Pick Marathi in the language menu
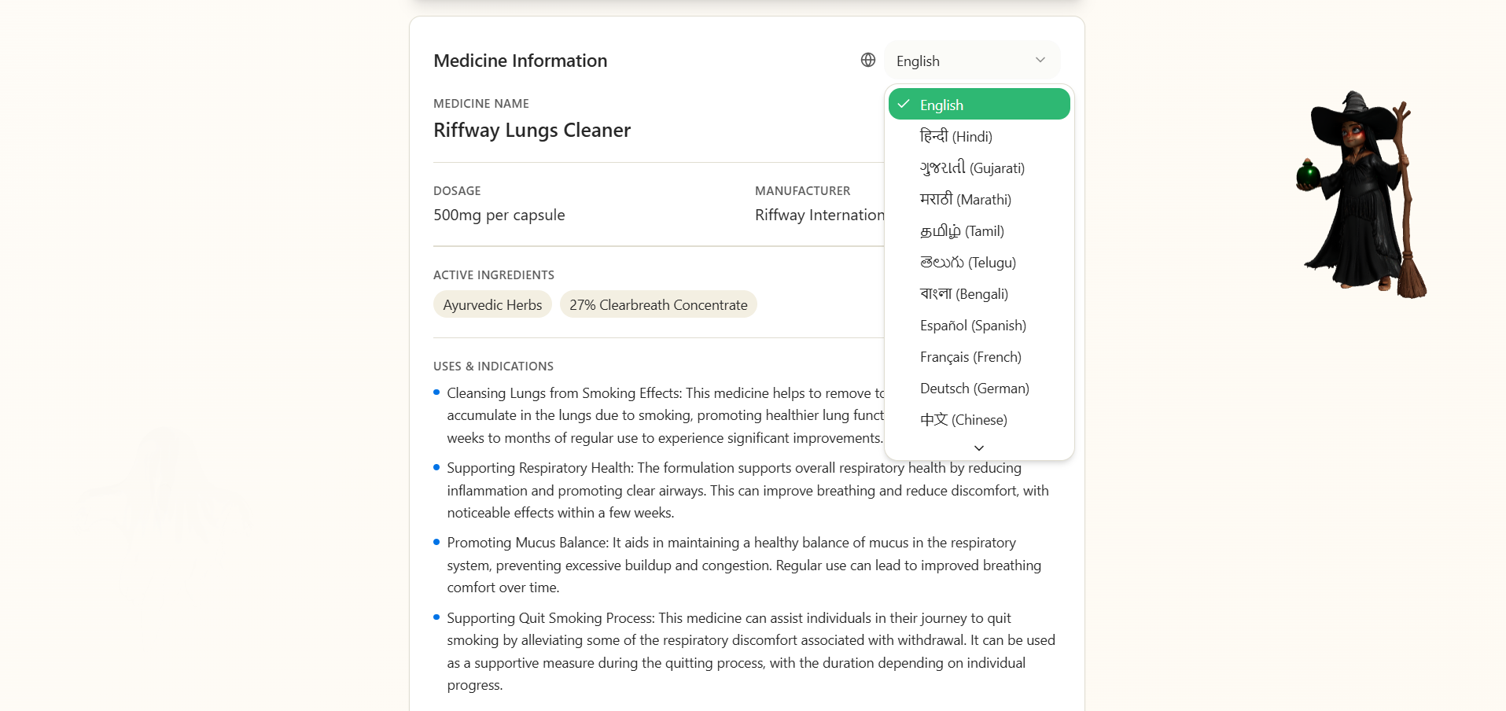The width and height of the screenshot is (1506, 711). click(x=966, y=200)
